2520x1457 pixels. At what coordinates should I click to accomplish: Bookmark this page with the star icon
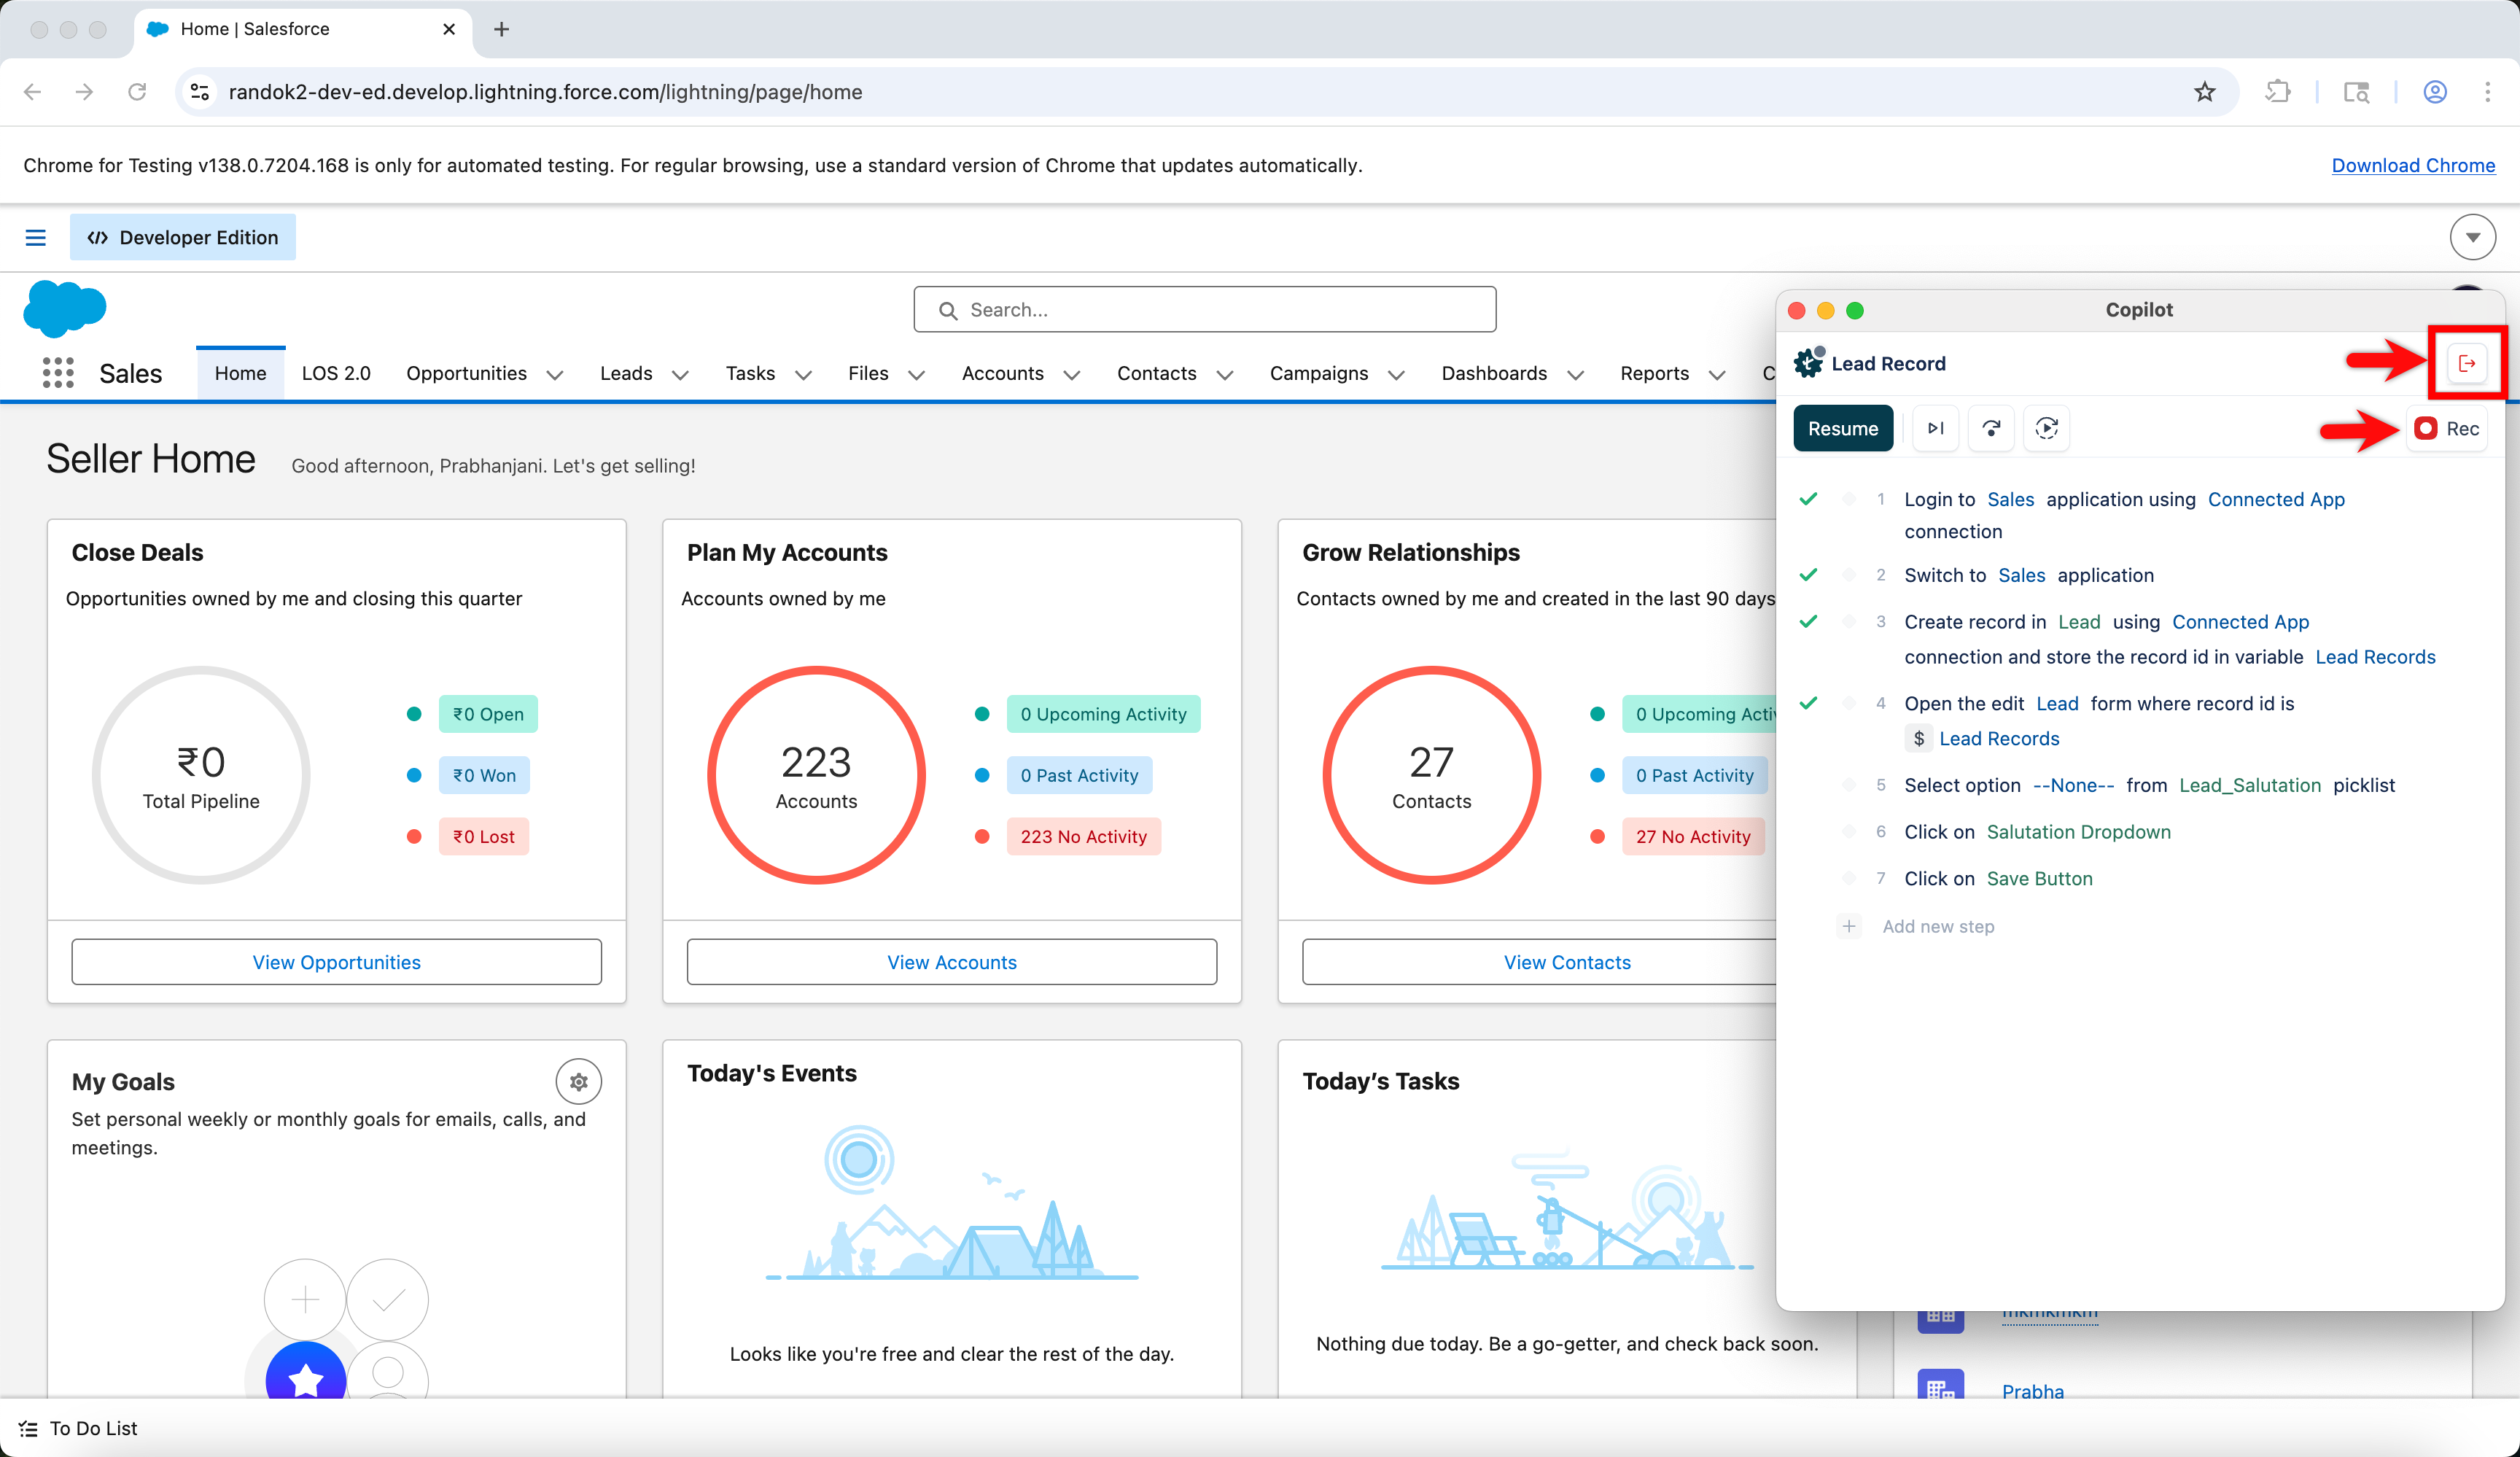(x=2205, y=92)
